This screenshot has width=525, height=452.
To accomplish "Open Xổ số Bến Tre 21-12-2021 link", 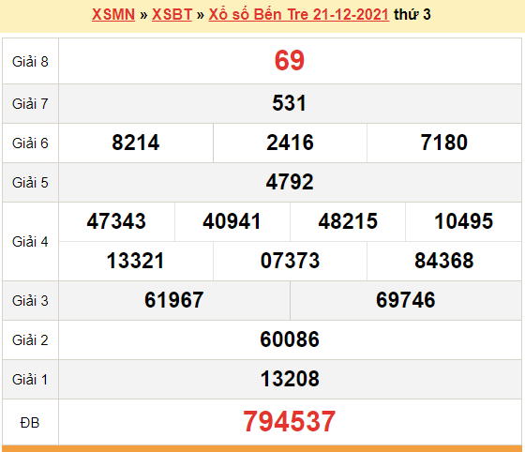I will coord(299,14).
